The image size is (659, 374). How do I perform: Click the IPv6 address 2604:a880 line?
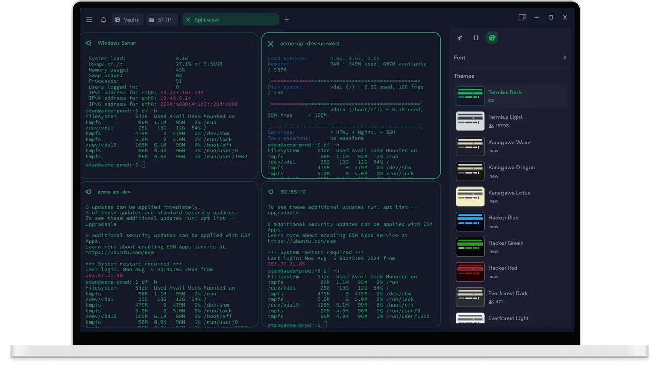(163, 104)
